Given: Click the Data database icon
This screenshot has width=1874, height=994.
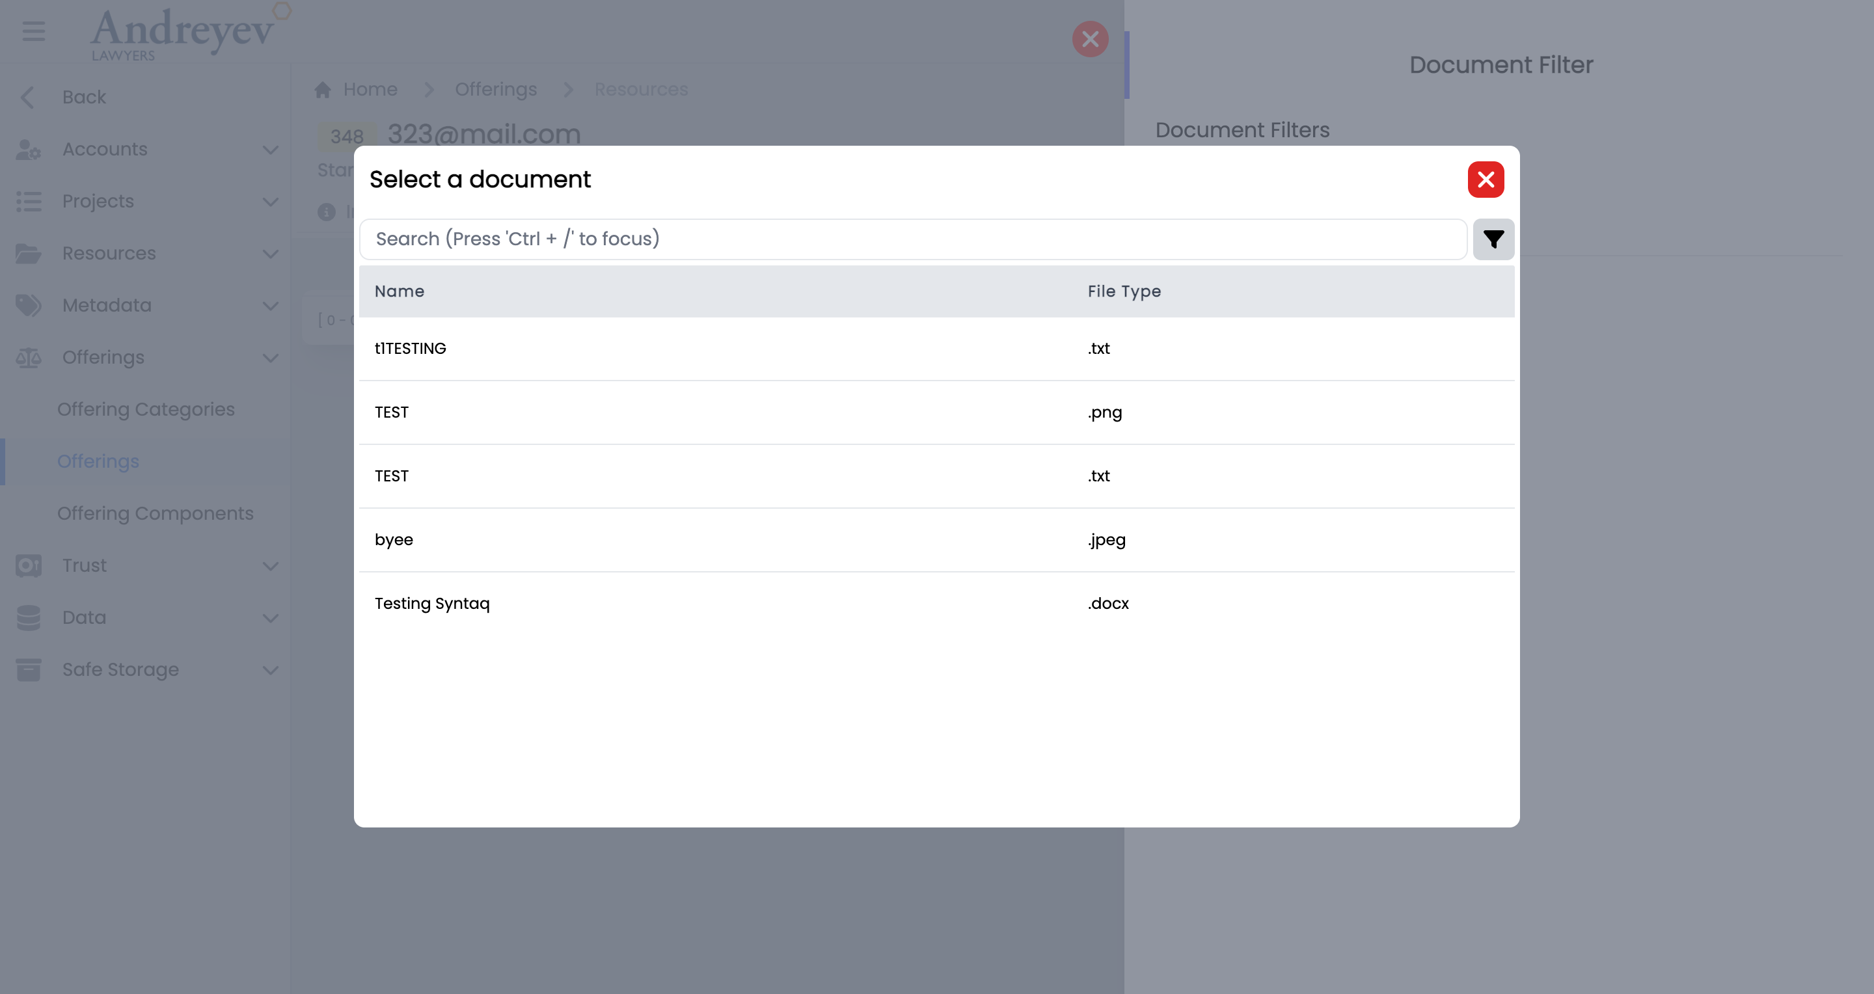Looking at the screenshot, I should click(x=29, y=618).
